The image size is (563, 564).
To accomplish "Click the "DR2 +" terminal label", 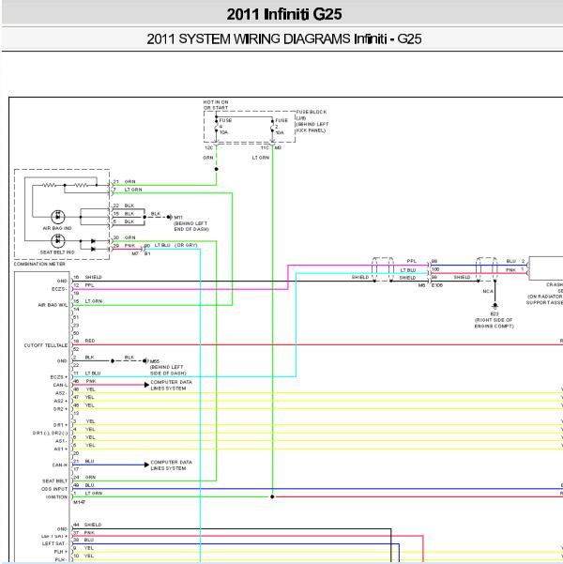I will pos(60,409).
